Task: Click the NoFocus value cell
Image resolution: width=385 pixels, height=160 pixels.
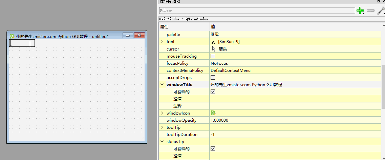Action: [295, 63]
